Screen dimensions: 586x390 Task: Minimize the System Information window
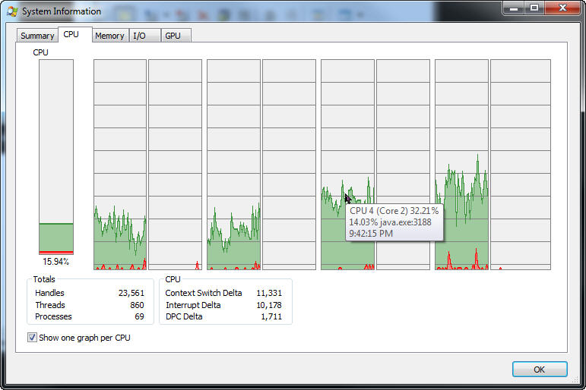(514, 8)
